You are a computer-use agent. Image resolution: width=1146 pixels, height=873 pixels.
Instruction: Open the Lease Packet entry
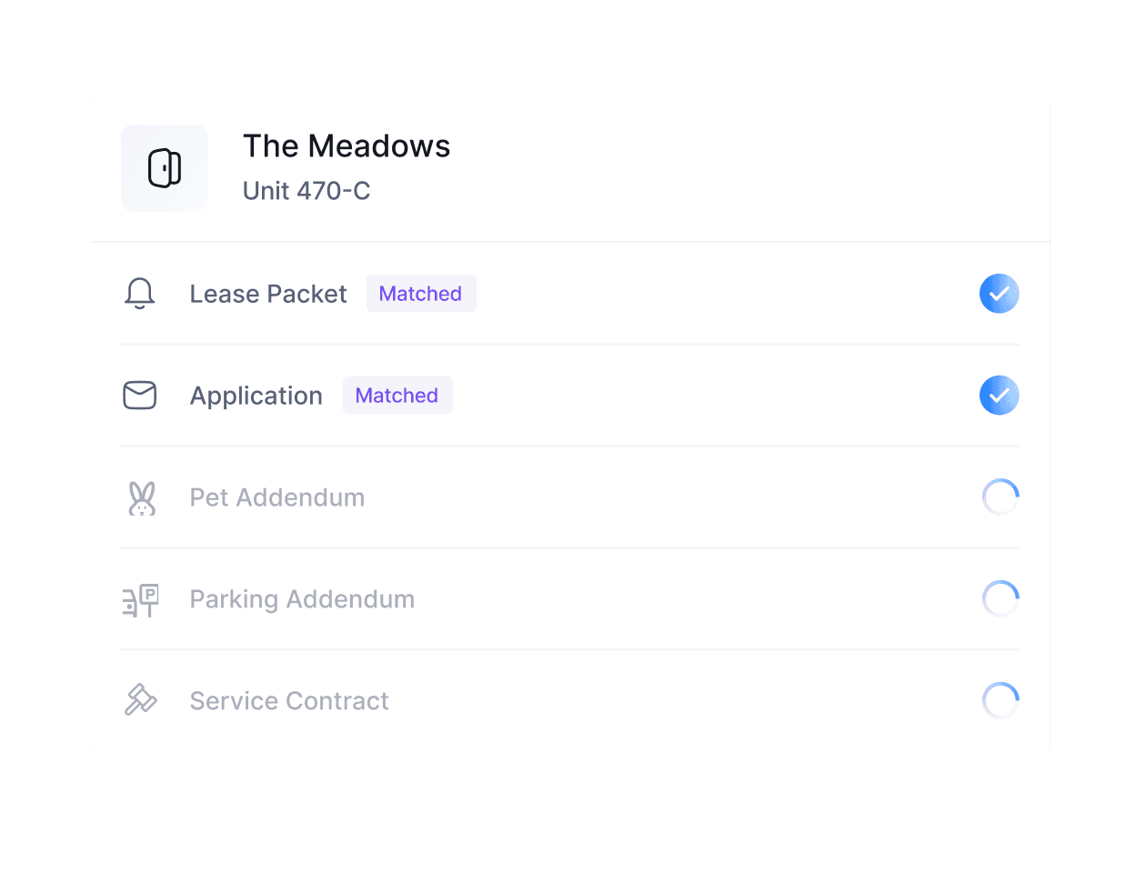click(x=268, y=294)
